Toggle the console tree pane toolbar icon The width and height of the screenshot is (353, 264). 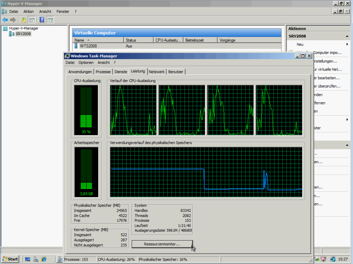(31, 20)
